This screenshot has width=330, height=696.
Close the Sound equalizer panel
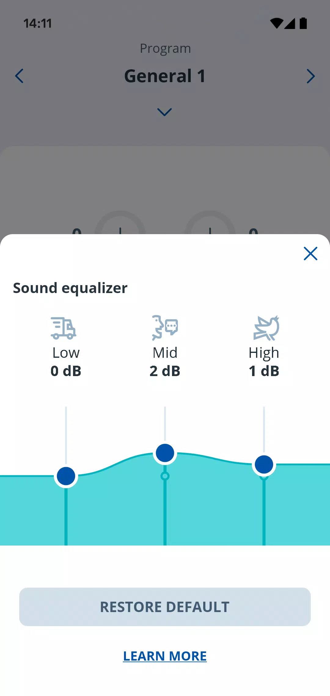310,253
